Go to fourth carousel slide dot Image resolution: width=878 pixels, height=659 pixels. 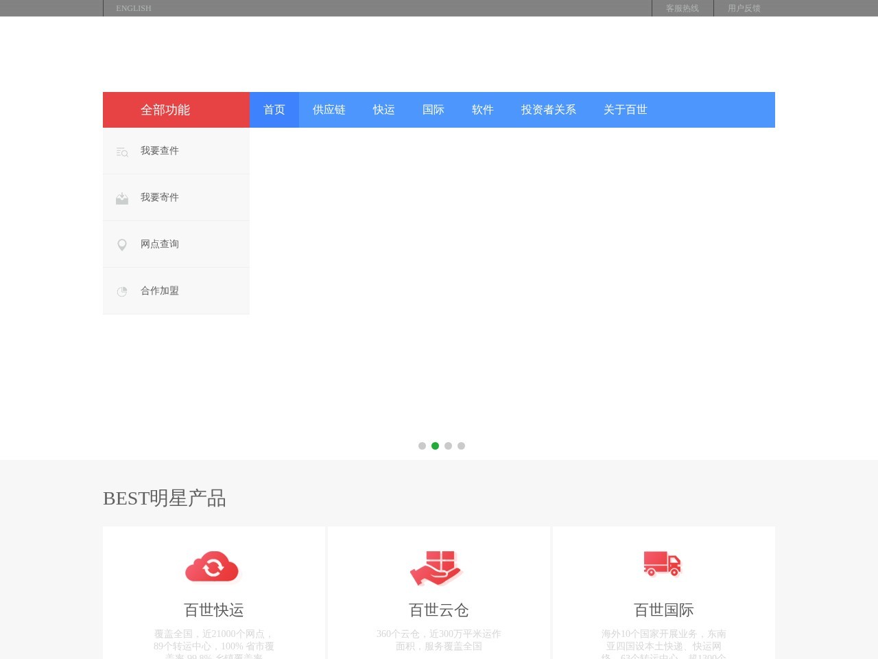pos(461,446)
